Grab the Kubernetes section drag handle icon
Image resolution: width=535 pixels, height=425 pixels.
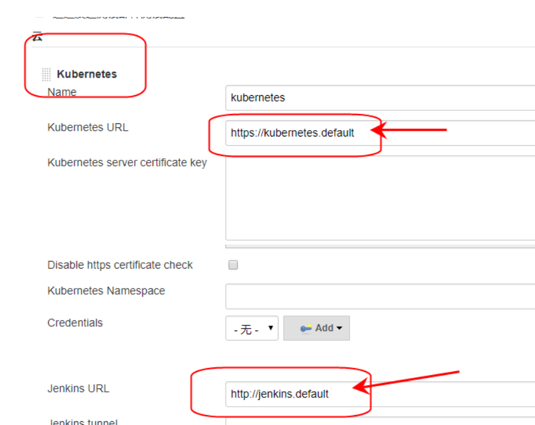(x=46, y=74)
